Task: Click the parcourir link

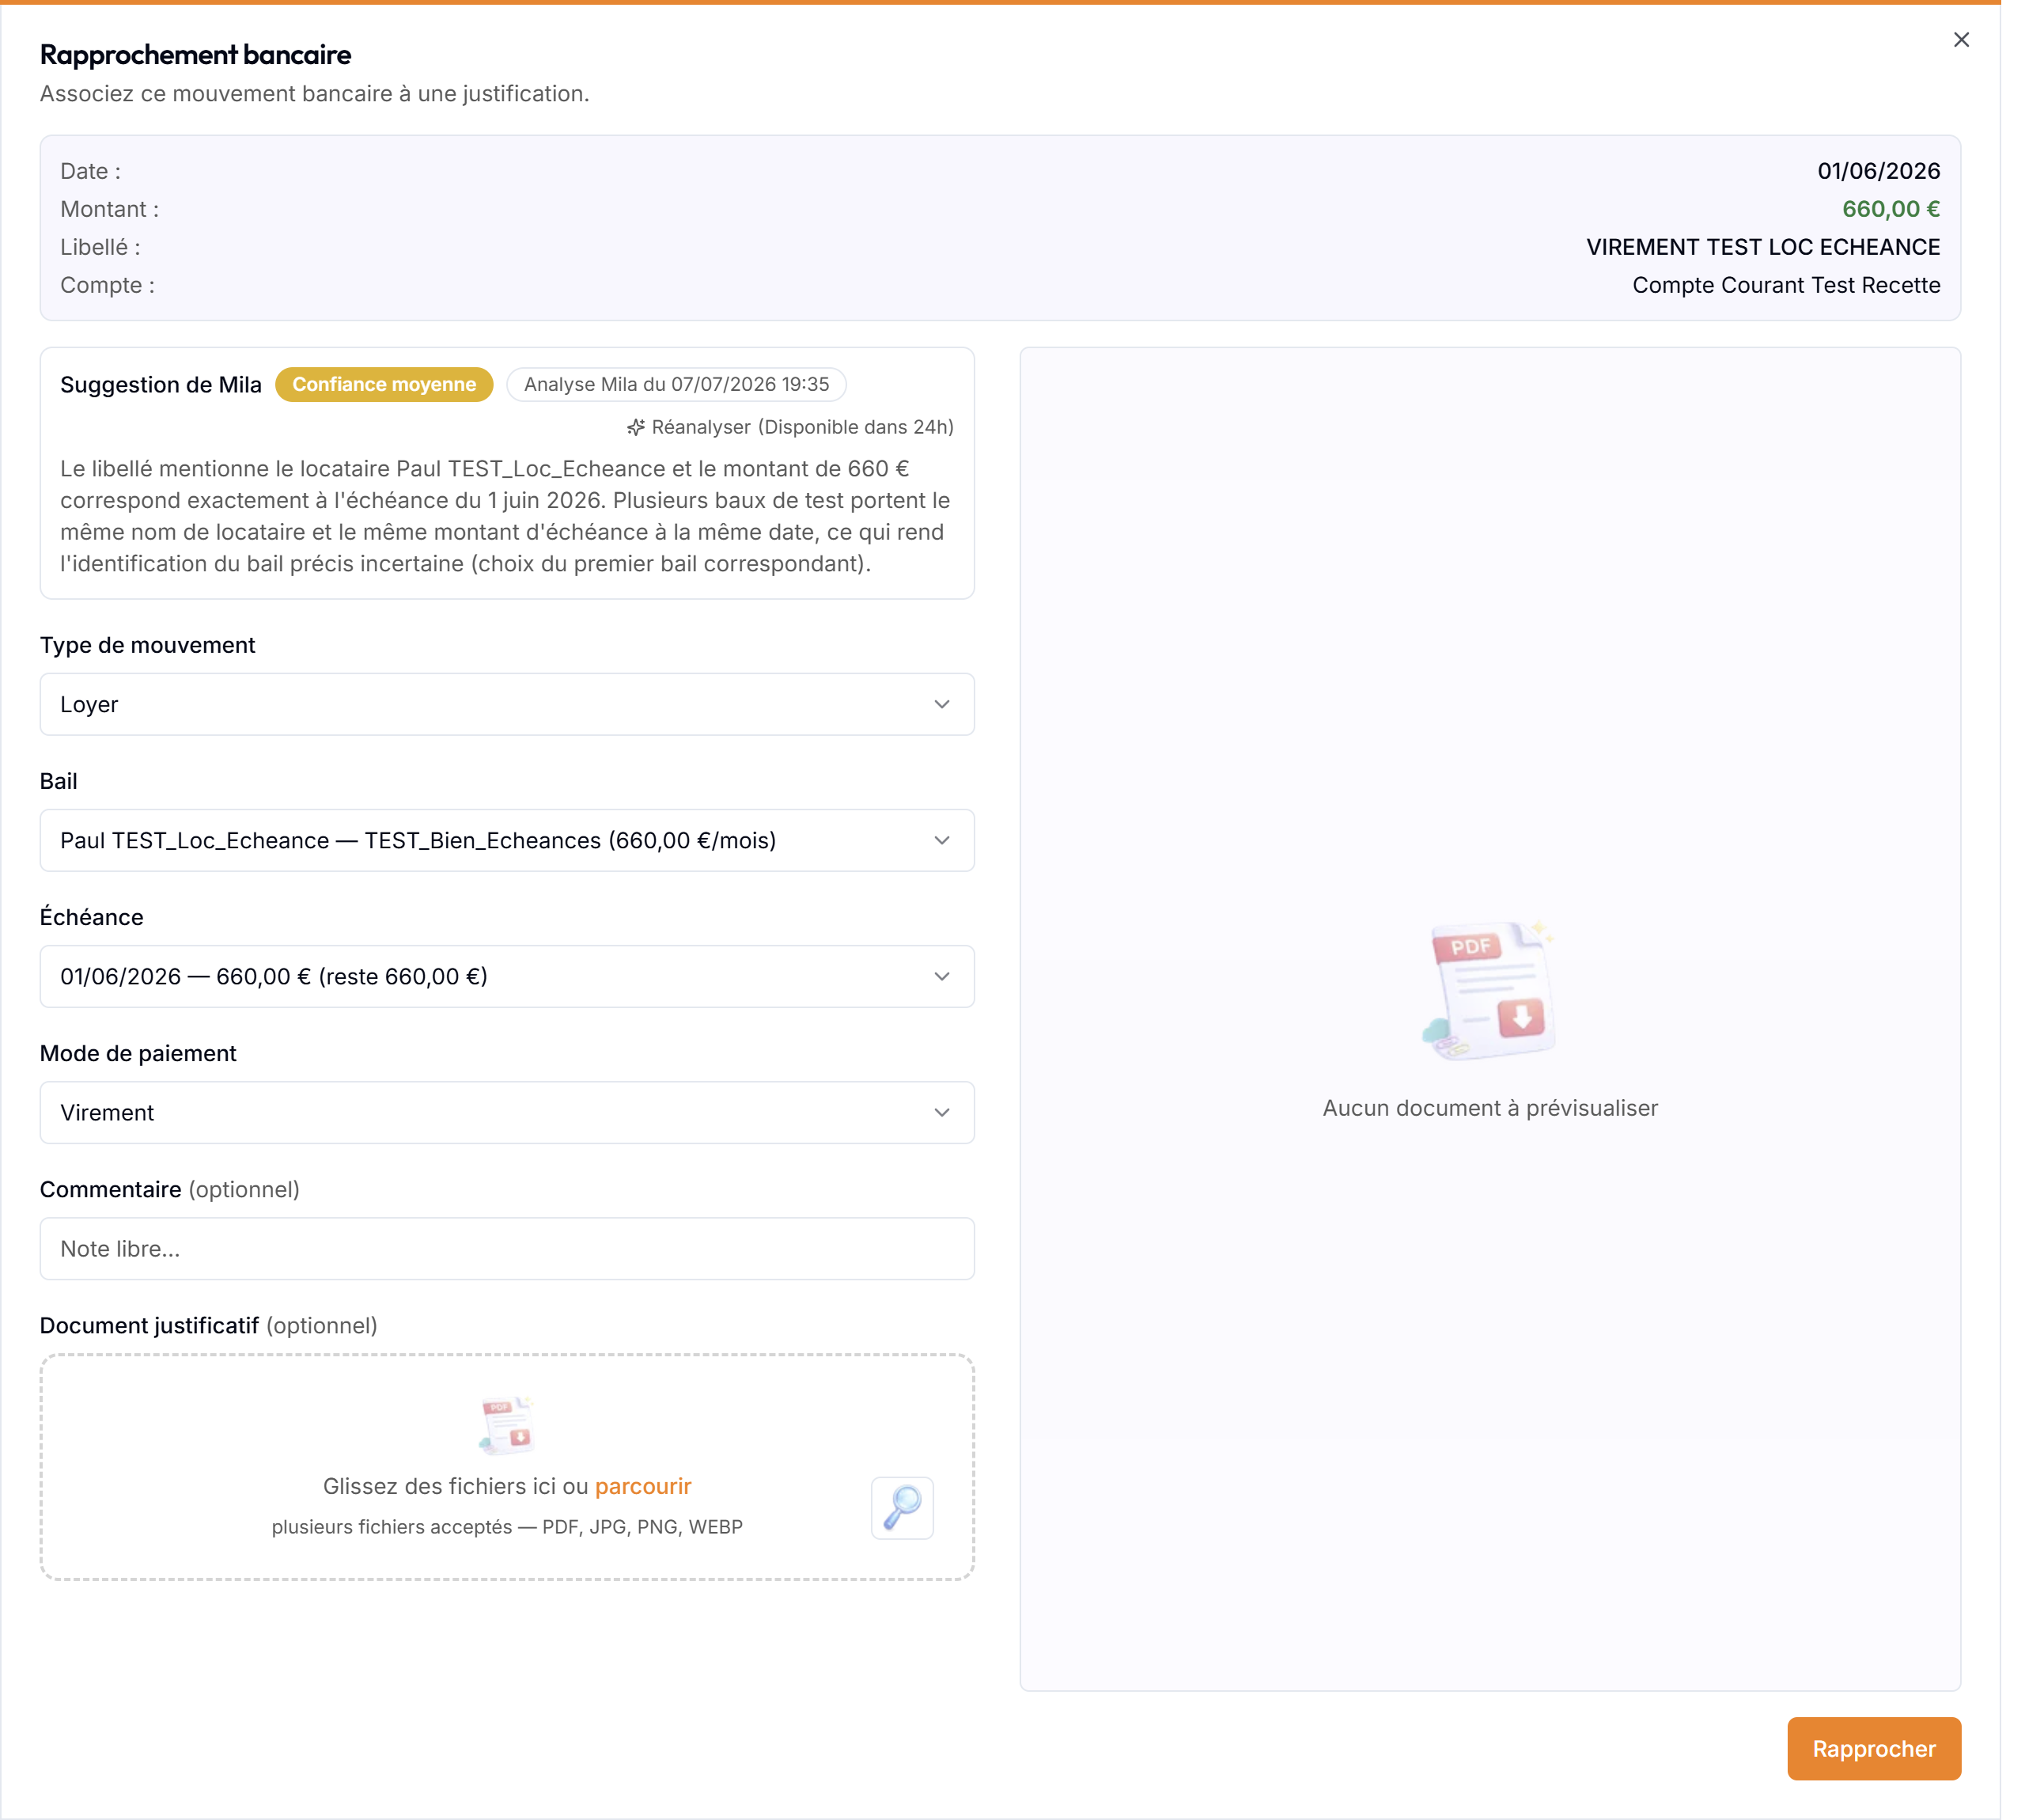Action: [642, 1486]
